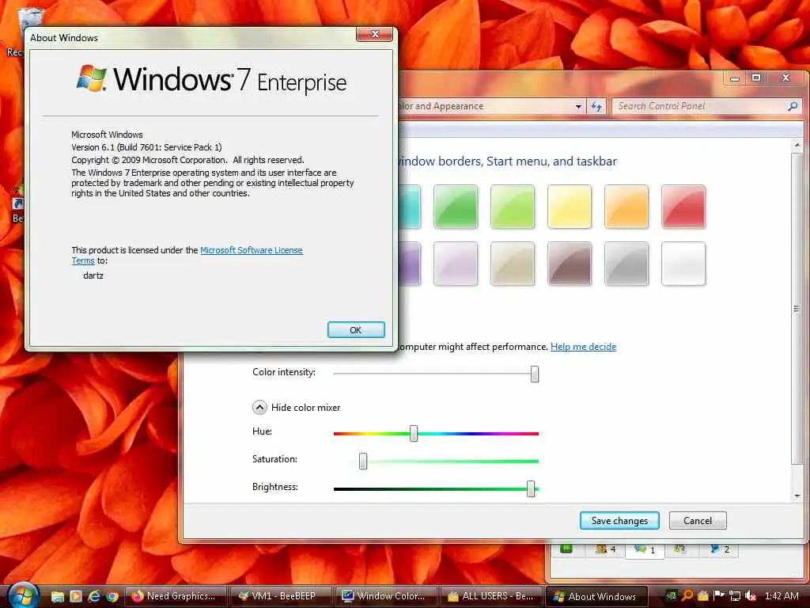Launch Google Chrome from the taskbar

tap(112, 596)
